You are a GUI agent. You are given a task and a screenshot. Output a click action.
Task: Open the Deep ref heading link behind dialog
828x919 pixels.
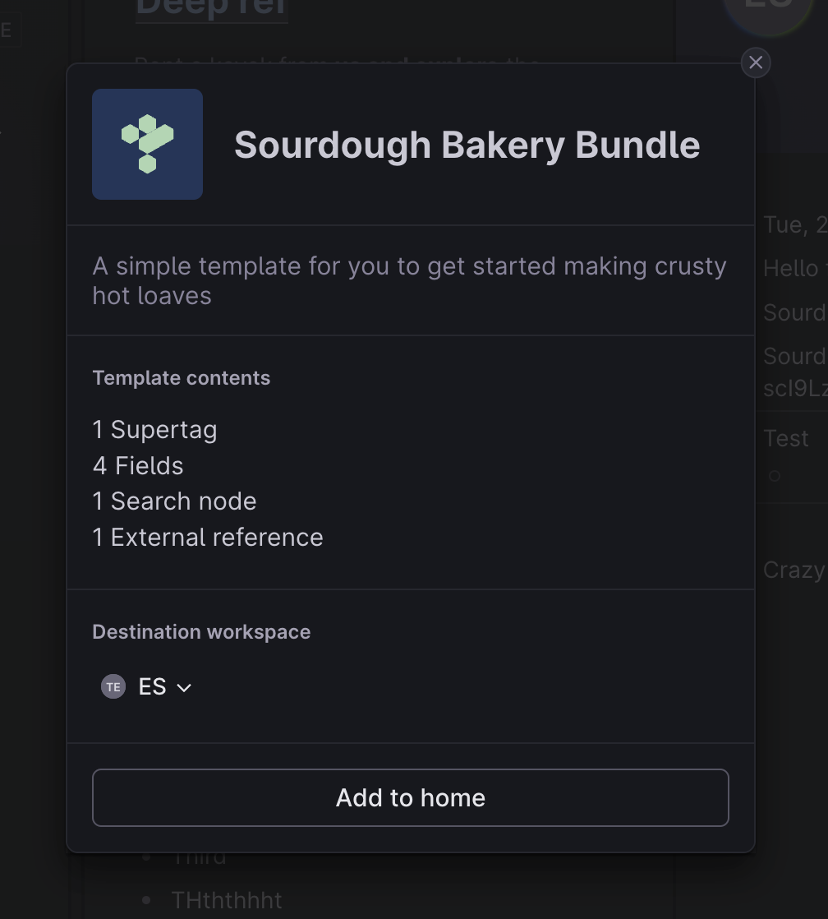[211, 8]
